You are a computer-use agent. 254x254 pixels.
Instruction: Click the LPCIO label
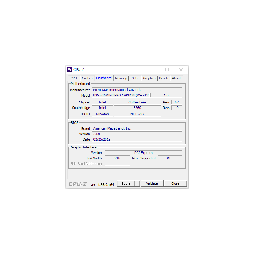85,114
